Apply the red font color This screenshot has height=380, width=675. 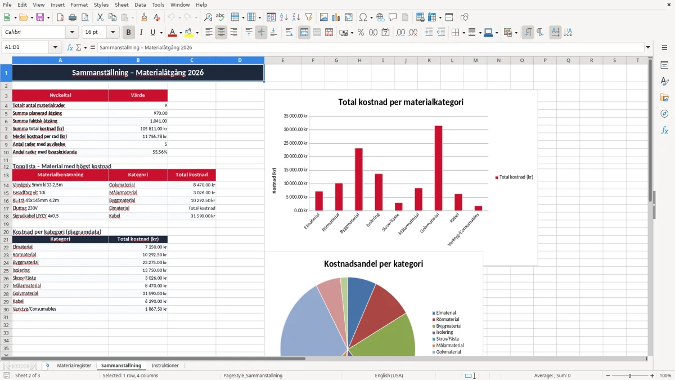pos(172,33)
